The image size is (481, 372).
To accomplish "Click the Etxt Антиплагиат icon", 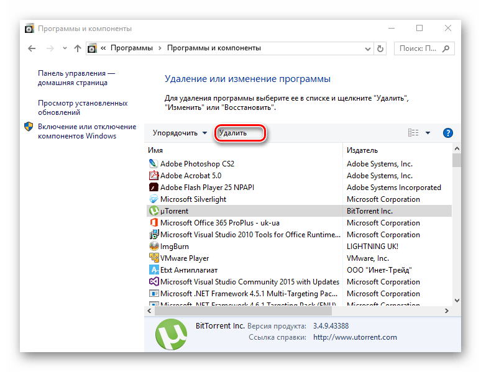I will [153, 270].
